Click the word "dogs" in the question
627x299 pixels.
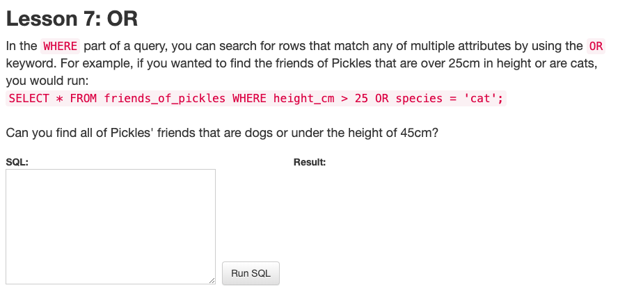tap(258, 133)
